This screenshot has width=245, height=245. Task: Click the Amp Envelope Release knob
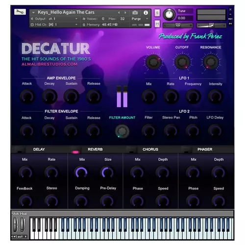pyautogui.click(x=94, y=97)
